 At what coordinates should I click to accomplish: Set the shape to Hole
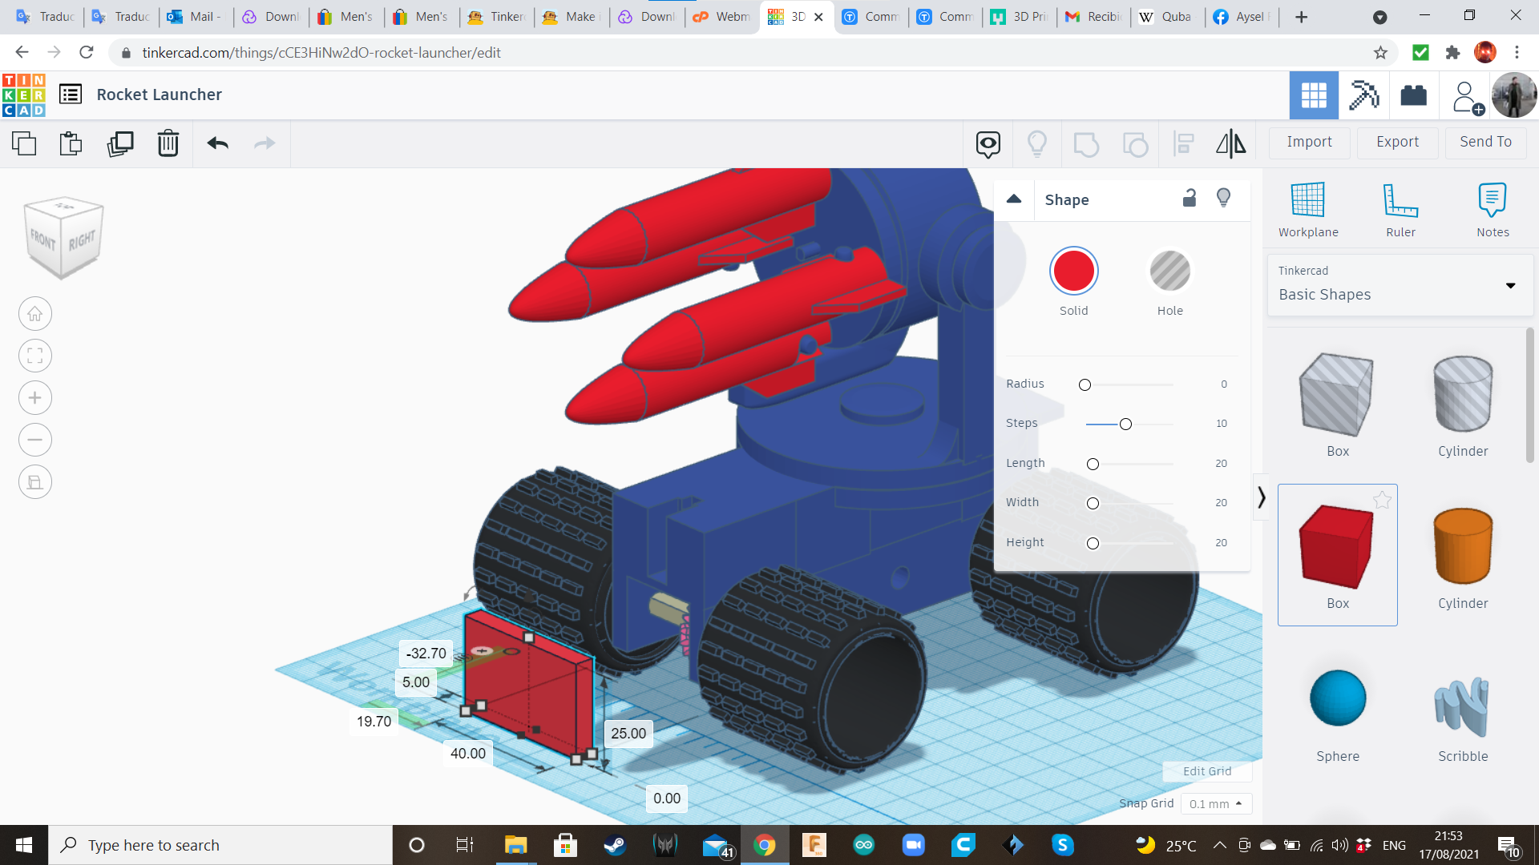click(1169, 272)
